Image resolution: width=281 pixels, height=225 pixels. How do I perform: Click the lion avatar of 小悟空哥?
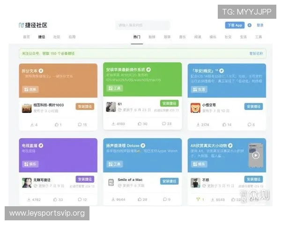pyautogui.click(x=195, y=108)
